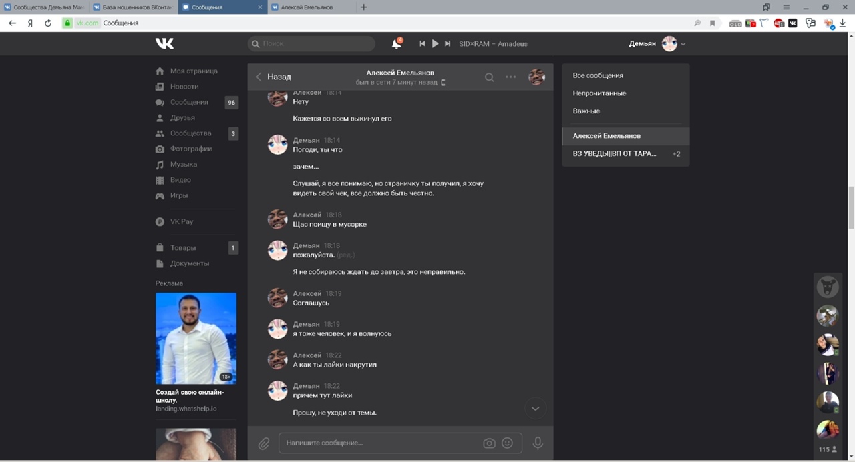The width and height of the screenshot is (855, 462).
Task: Type in the Напишите сообщение field
Action: (381, 443)
